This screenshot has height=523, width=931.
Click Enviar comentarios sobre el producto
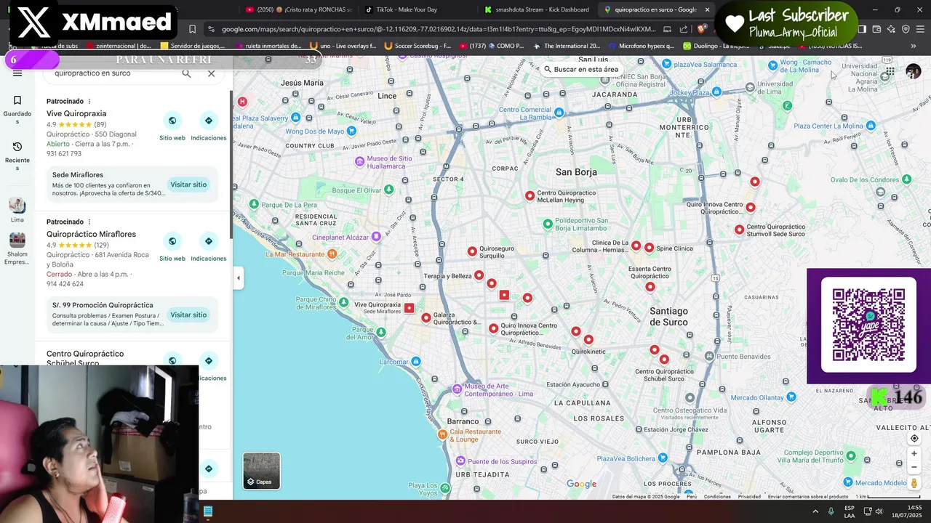pos(808,497)
